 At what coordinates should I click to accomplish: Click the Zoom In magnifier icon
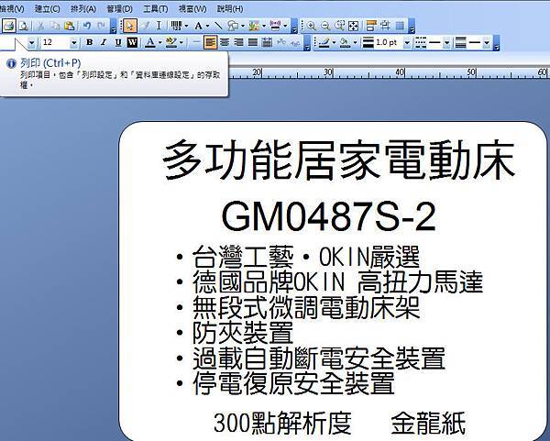click(x=311, y=26)
